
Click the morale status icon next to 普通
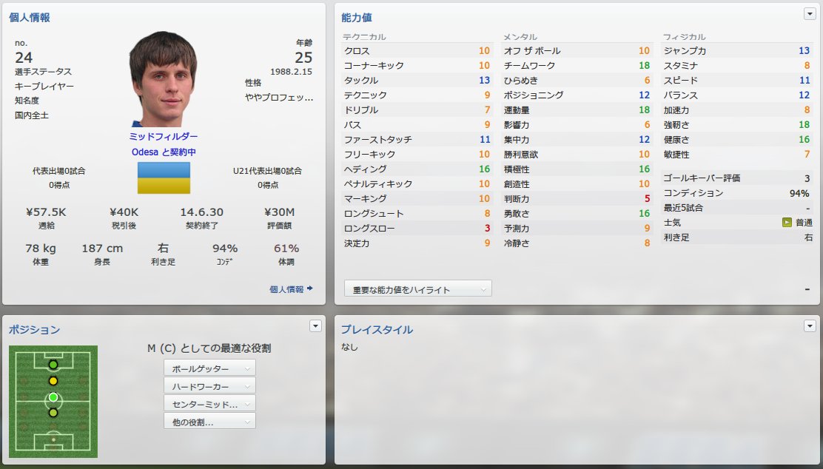tap(786, 223)
